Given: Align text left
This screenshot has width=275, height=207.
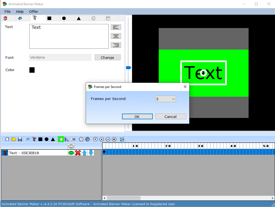Looking at the screenshot, I should coord(116,27).
